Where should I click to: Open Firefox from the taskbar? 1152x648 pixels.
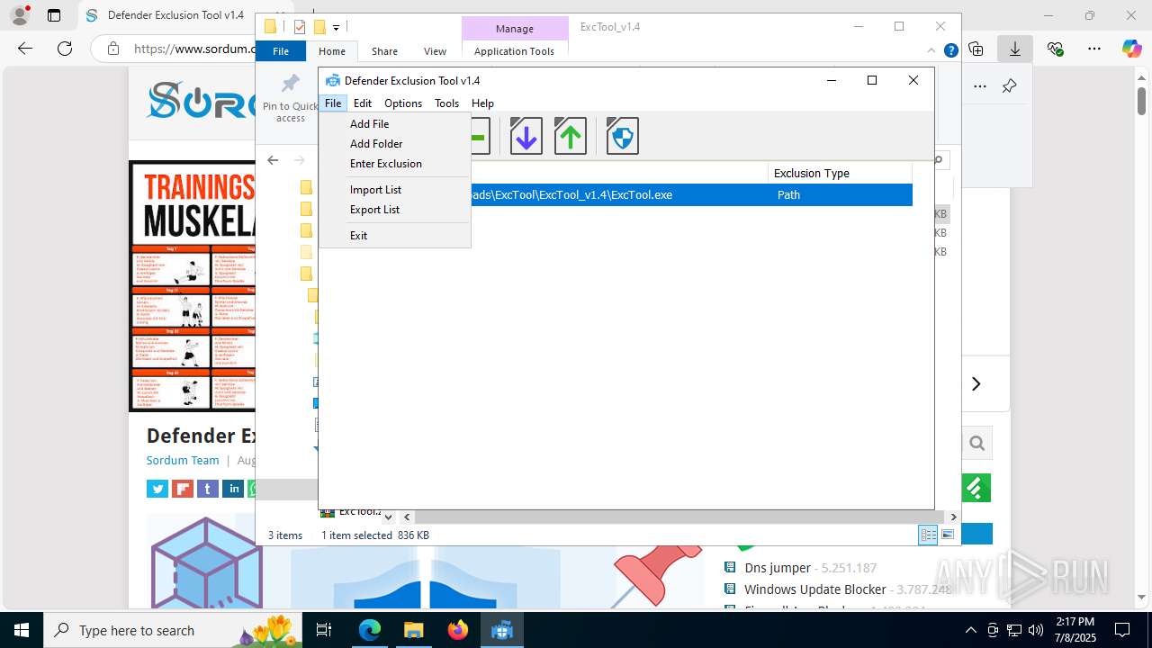(x=458, y=630)
